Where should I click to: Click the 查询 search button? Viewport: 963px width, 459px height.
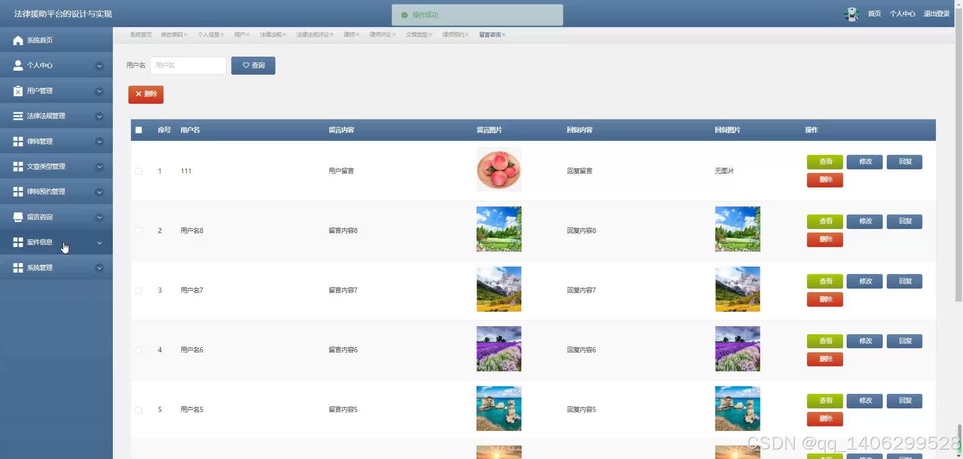pos(253,66)
